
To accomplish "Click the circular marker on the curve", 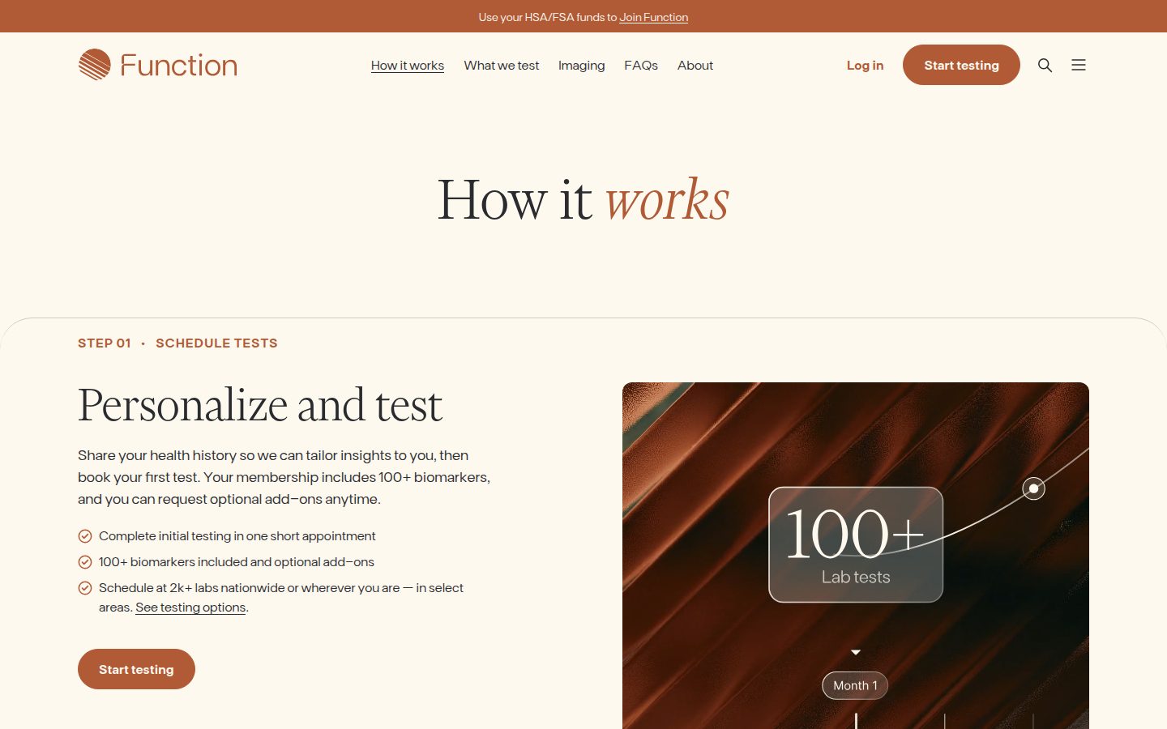I will (x=1033, y=488).
